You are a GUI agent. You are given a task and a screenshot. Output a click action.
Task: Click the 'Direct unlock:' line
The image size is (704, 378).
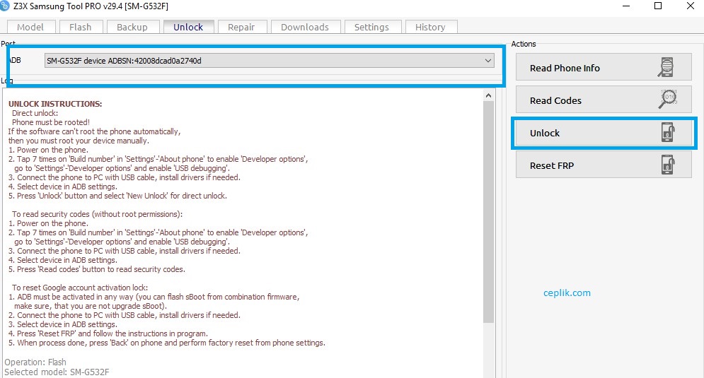(x=35, y=114)
